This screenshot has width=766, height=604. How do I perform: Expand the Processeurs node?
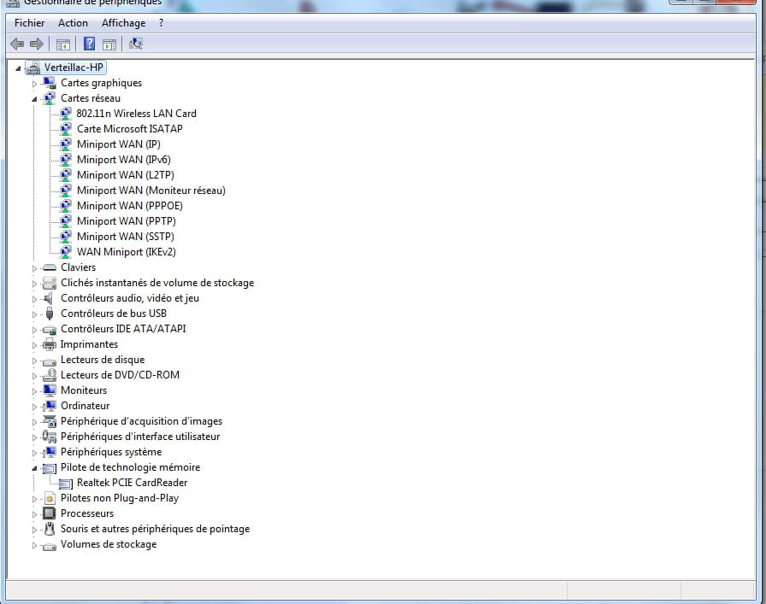click(x=34, y=514)
